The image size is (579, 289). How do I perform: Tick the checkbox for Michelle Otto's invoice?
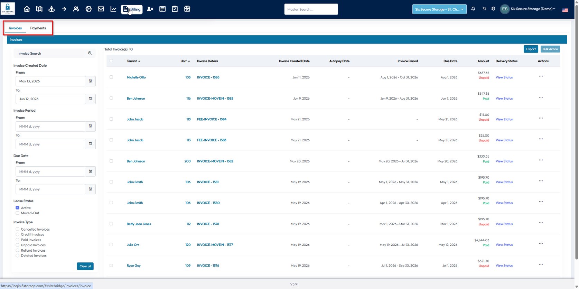[111, 77]
